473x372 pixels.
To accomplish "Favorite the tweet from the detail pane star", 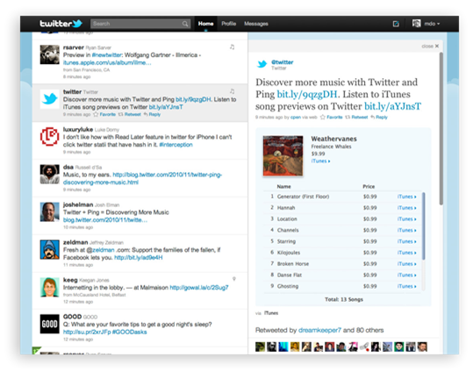I will click(x=331, y=117).
